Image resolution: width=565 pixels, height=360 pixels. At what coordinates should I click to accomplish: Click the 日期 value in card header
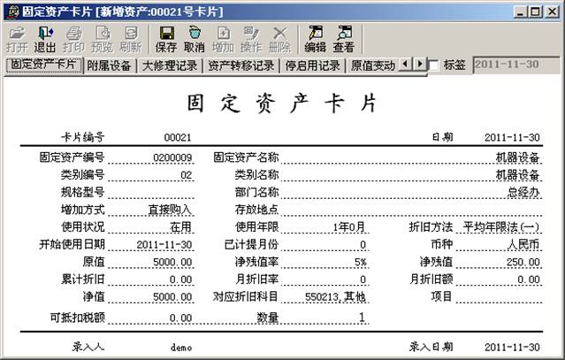point(512,137)
